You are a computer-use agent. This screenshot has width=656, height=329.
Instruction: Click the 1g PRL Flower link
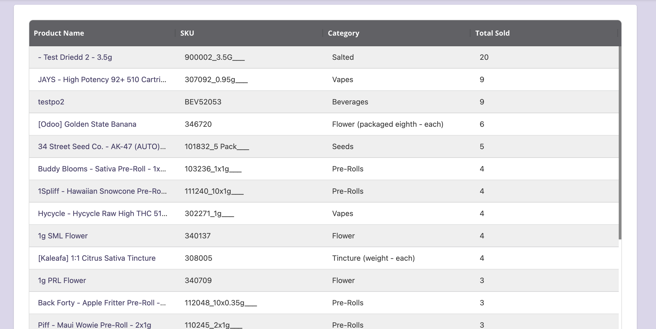click(x=62, y=280)
